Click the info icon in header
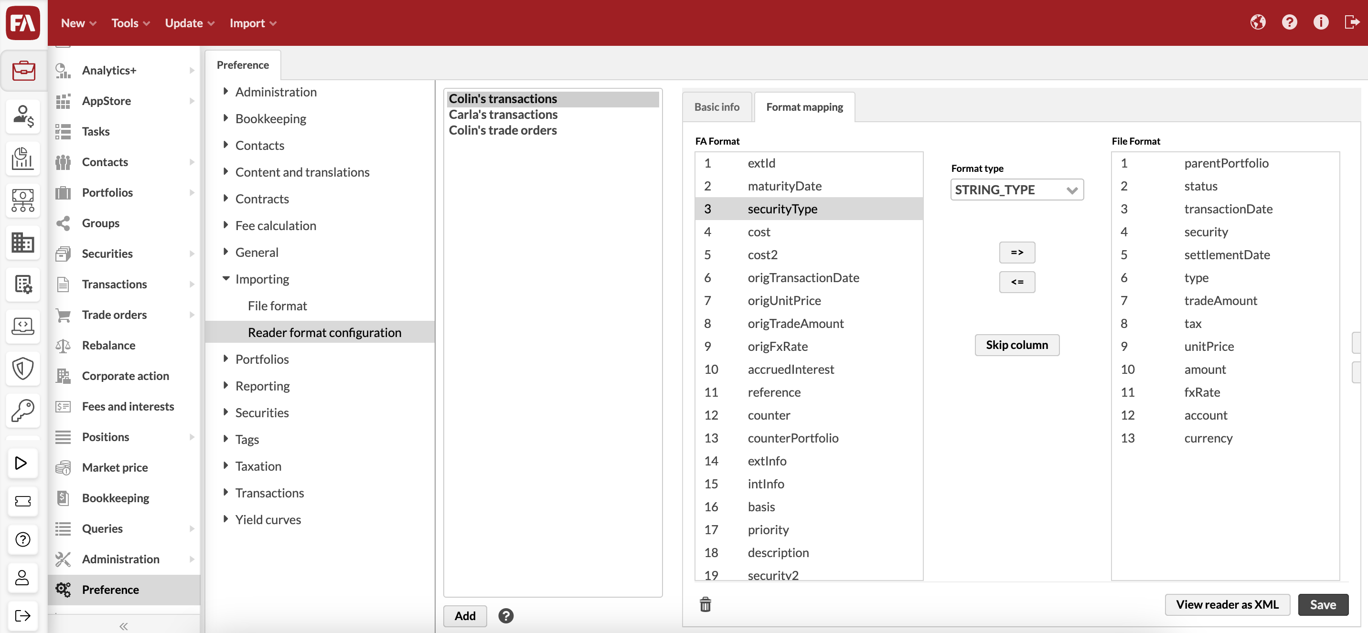Screen dimensions: 1368x633 click(x=1321, y=22)
